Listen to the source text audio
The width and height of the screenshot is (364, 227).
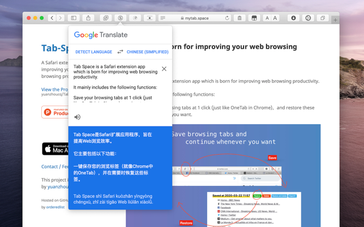(x=78, y=117)
